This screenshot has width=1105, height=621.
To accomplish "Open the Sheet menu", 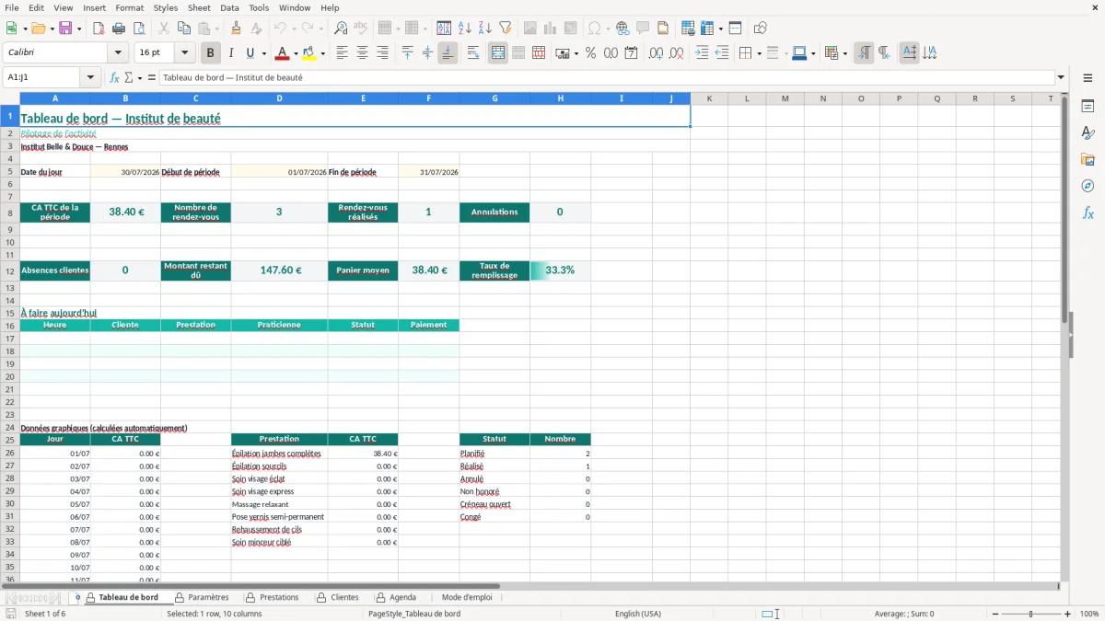I will pos(199,7).
